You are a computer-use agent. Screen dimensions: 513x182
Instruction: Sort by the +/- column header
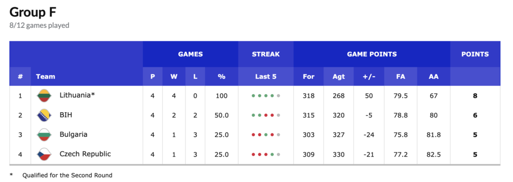tap(369, 76)
